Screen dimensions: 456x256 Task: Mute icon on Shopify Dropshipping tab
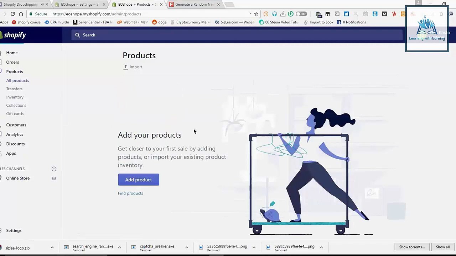pyautogui.click(x=42, y=5)
